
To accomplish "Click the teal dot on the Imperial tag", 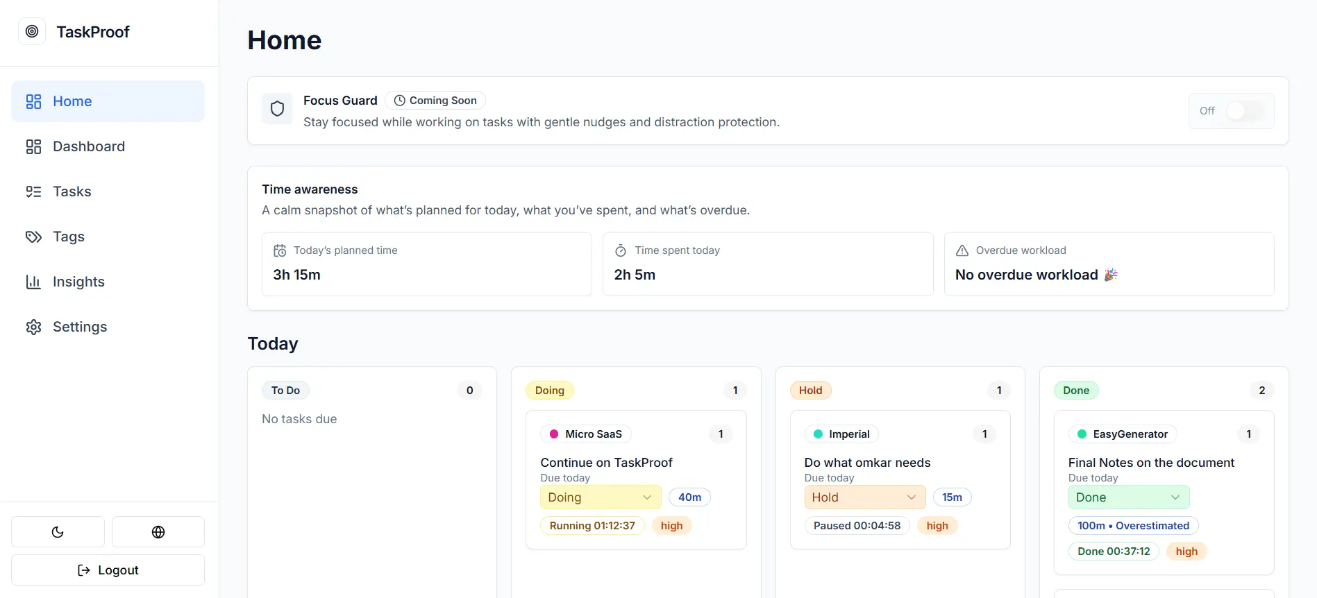I will point(818,434).
